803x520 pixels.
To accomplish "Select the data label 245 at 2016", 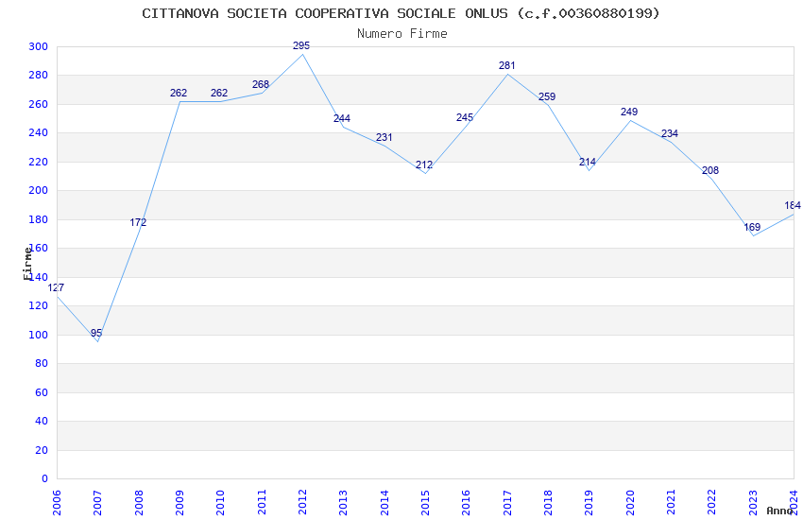I will 465,117.
